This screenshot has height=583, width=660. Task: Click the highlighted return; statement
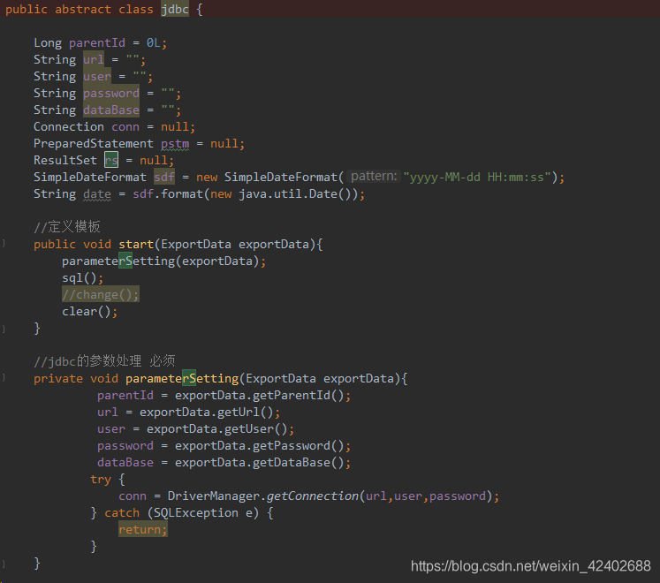coord(143,529)
